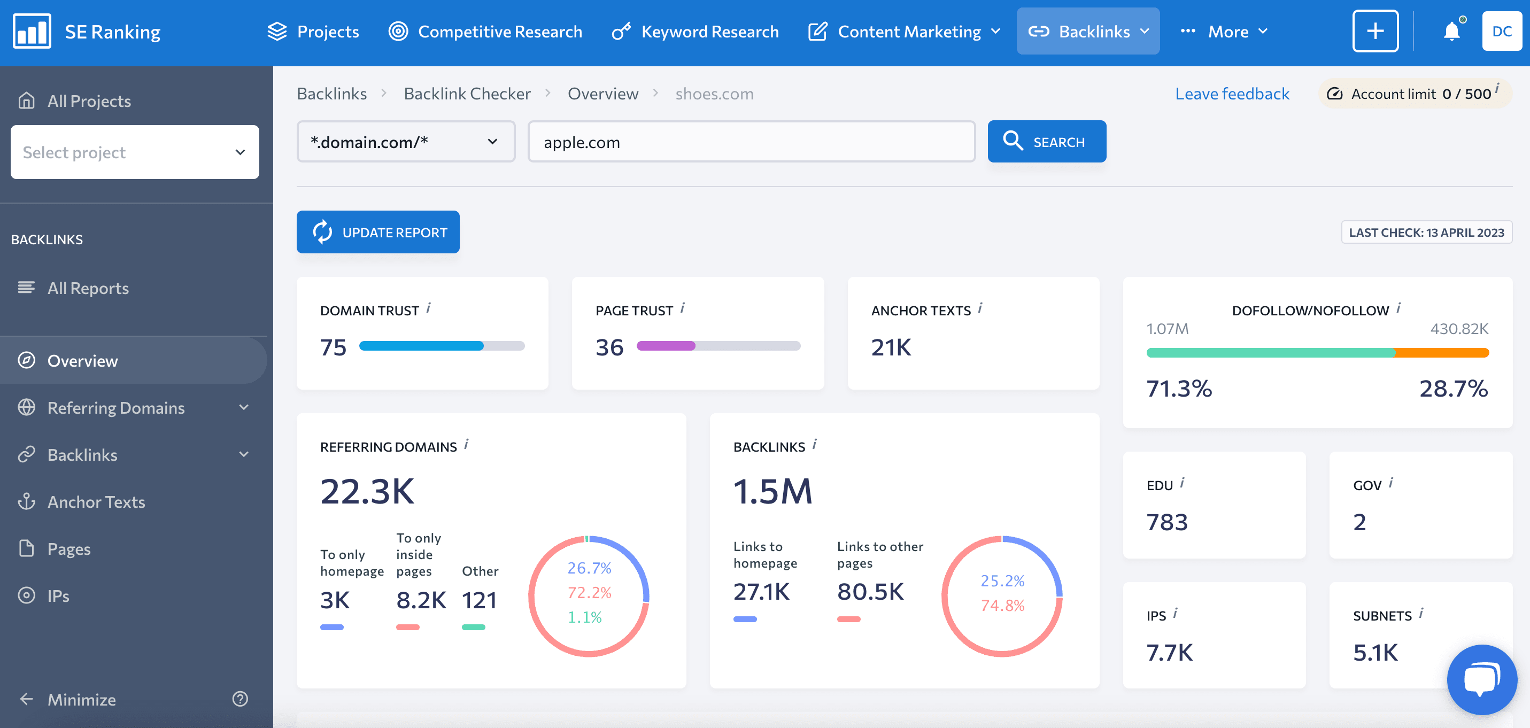
Task: Open Keyword Research in top navigation
Action: click(695, 31)
